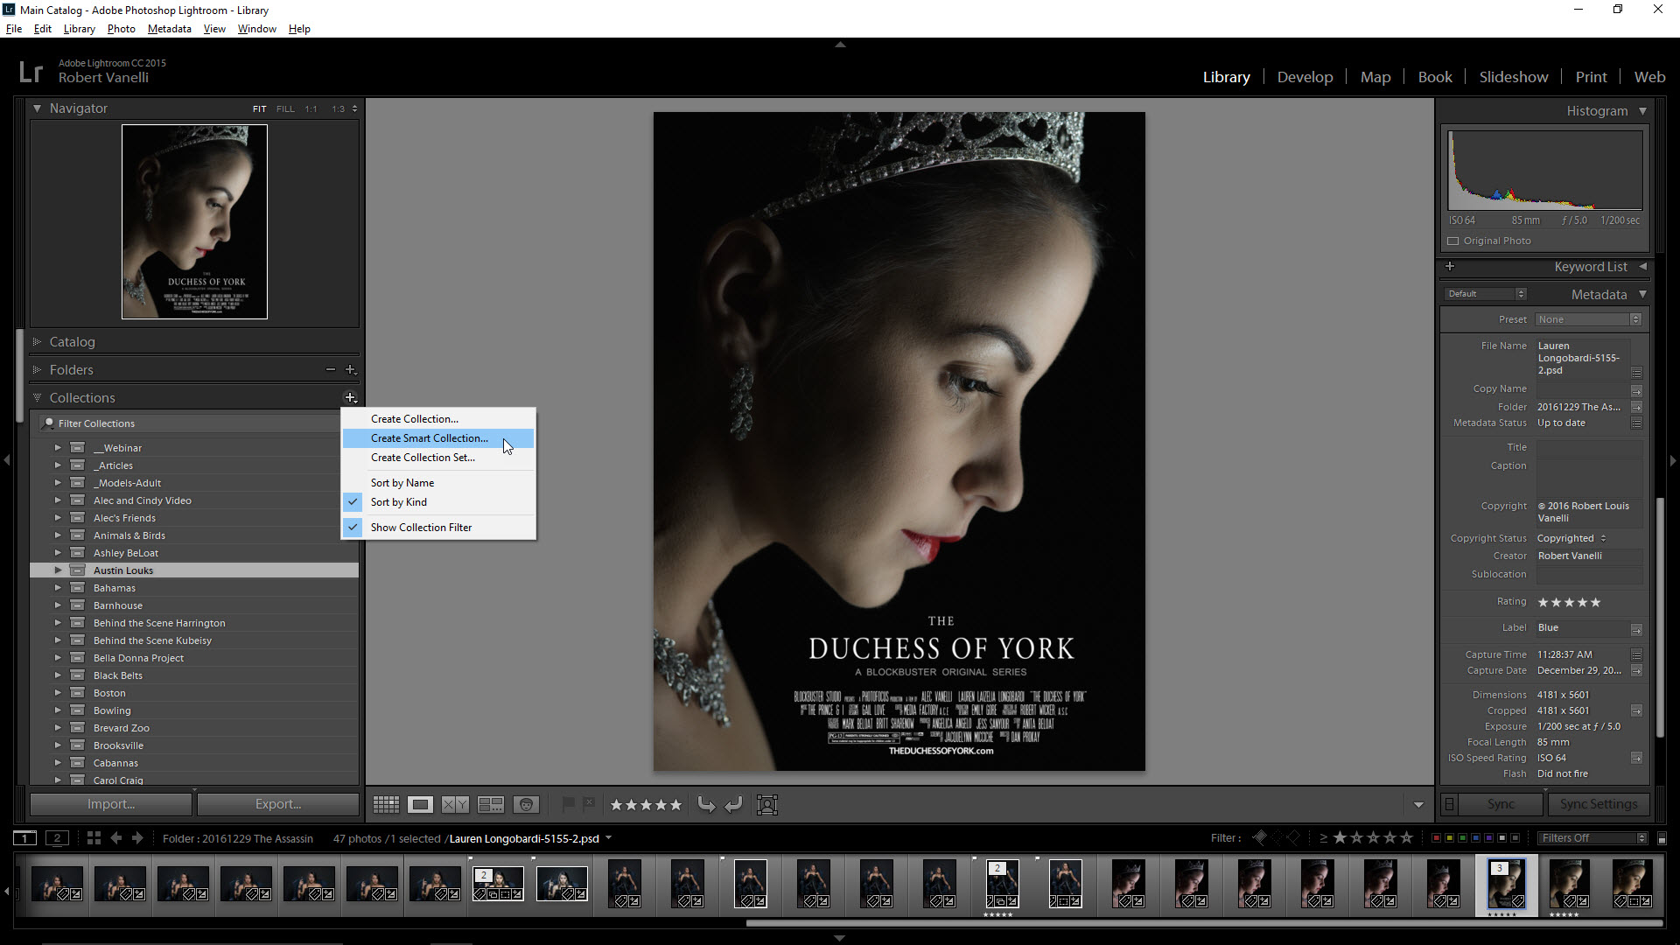Open People face view icon
The width and height of the screenshot is (1680, 945).
tap(526, 805)
